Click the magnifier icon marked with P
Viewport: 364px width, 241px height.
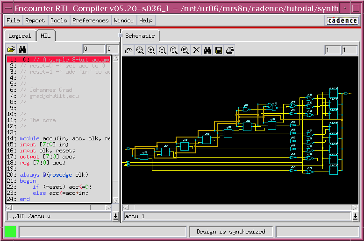[x=185, y=50]
